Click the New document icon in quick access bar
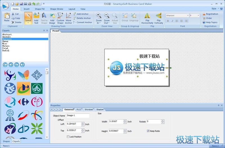 (13, 4)
